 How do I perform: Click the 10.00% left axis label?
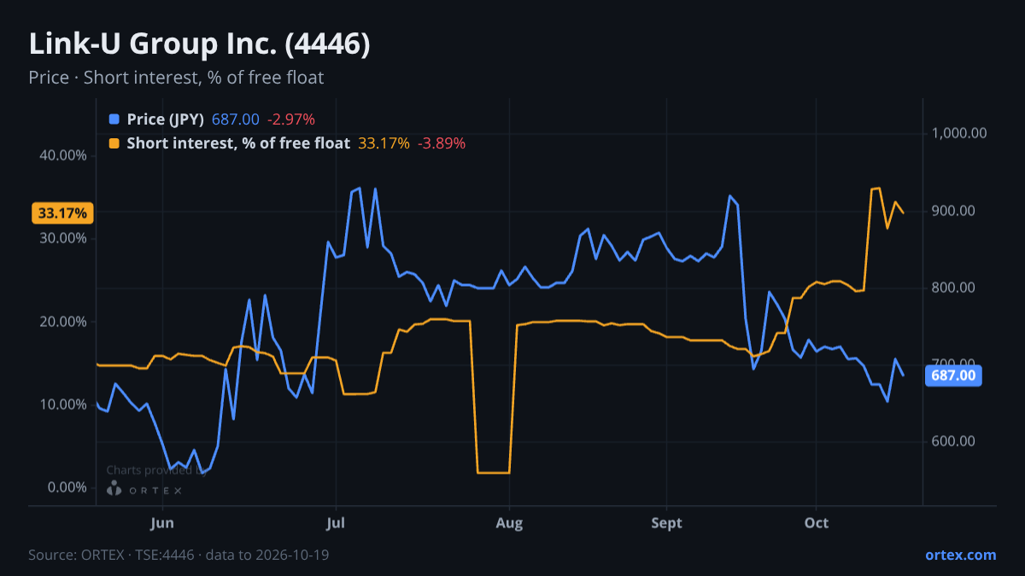click(63, 404)
